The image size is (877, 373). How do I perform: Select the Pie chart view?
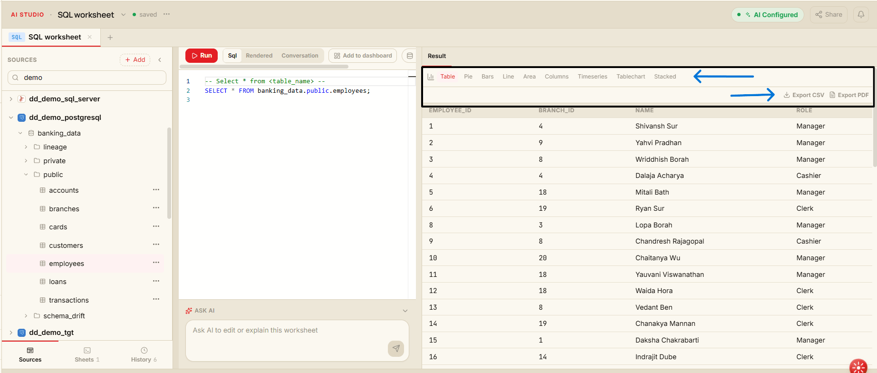coord(468,77)
